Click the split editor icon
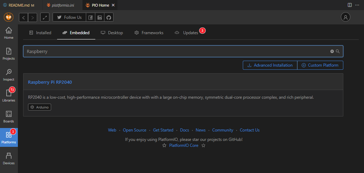Image resolution: width=364 pixels, height=173 pixels. 350,5
